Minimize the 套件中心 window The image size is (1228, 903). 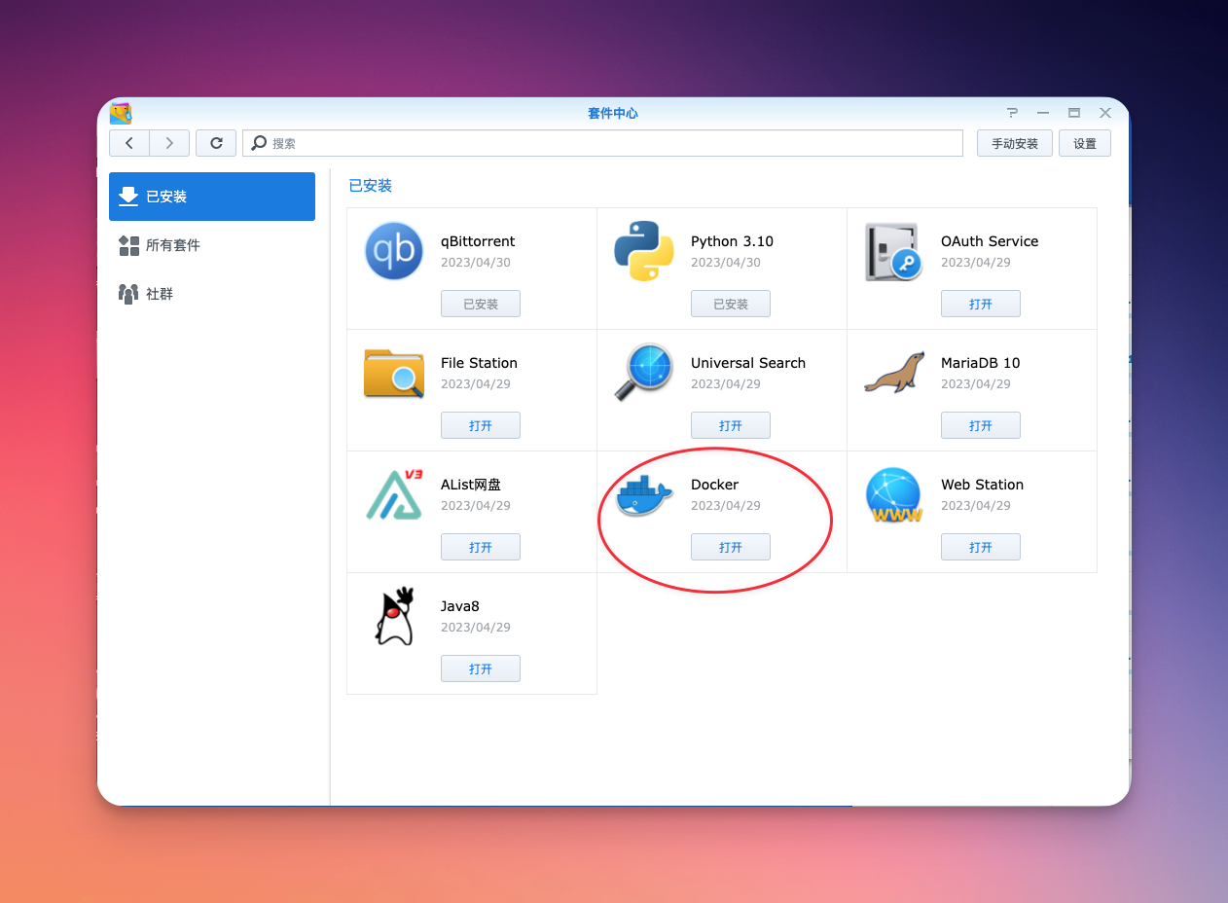pos(1043,113)
